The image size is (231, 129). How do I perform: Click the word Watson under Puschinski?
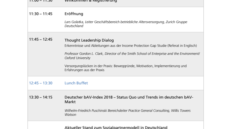click(70, 115)
